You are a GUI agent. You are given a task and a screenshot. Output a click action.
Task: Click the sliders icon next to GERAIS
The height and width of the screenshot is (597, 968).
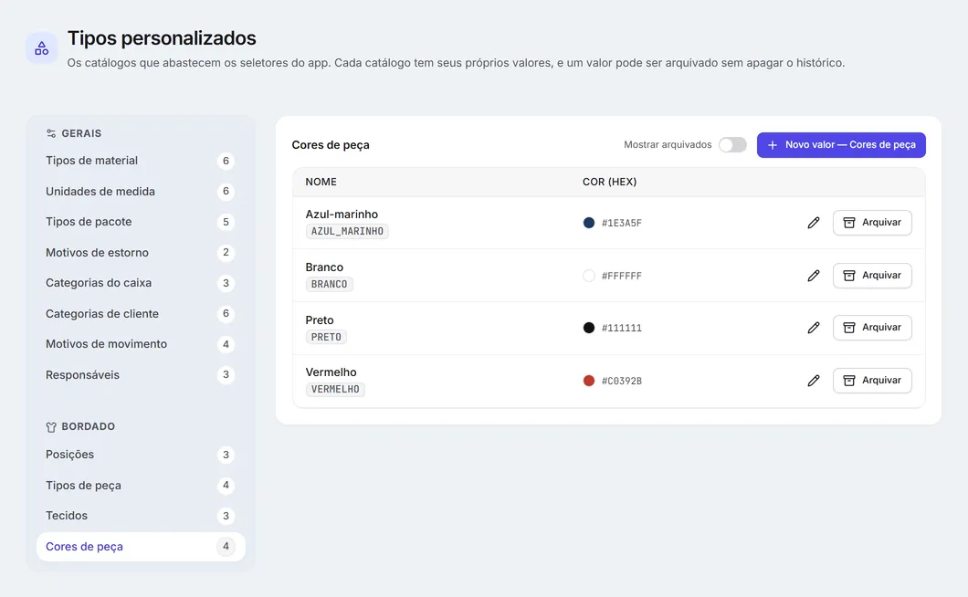click(51, 133)
